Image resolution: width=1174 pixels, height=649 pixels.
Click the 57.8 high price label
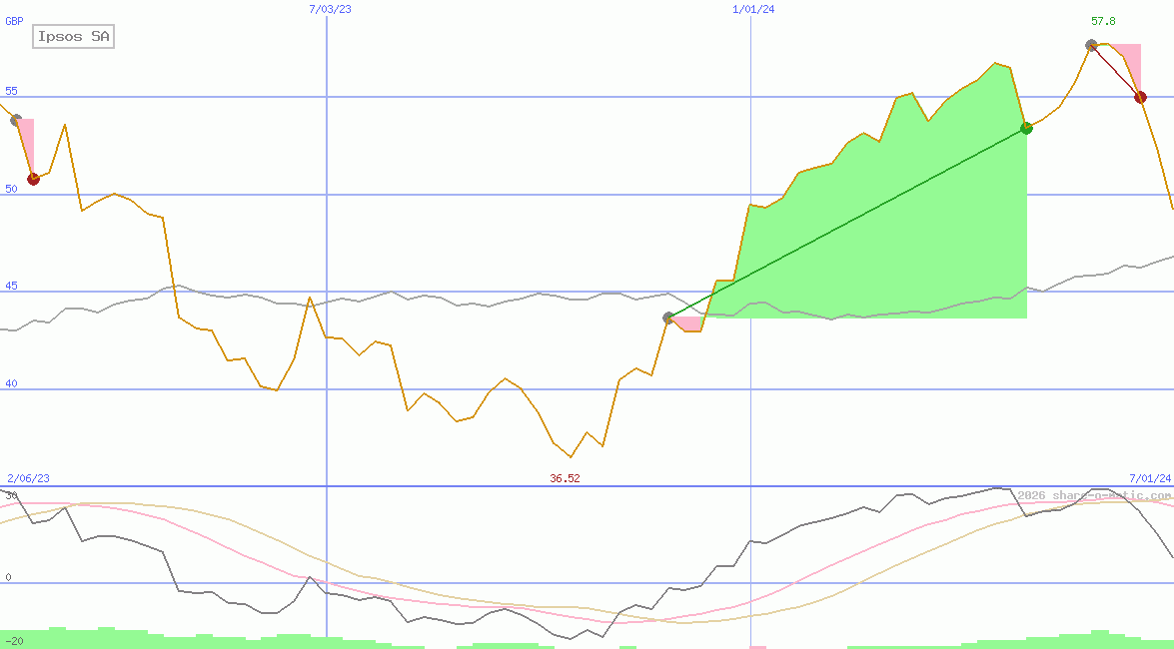pyautogui.click(x=1103, y=21)
